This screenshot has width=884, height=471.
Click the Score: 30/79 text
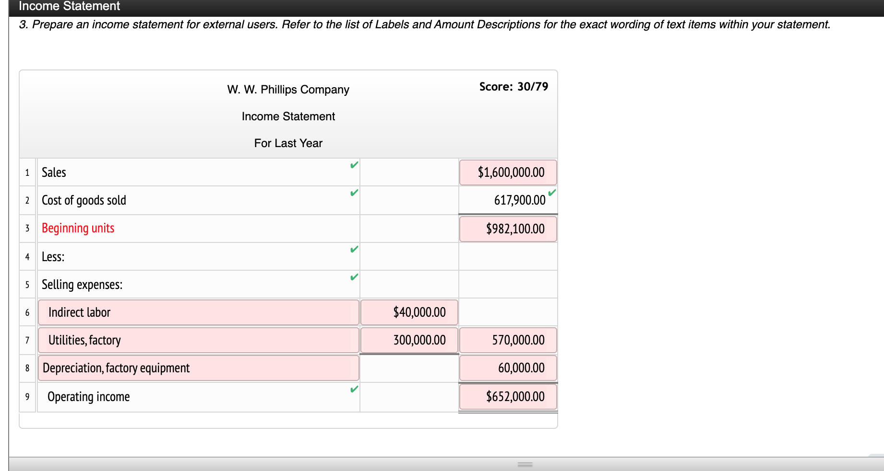coord(513,86)
